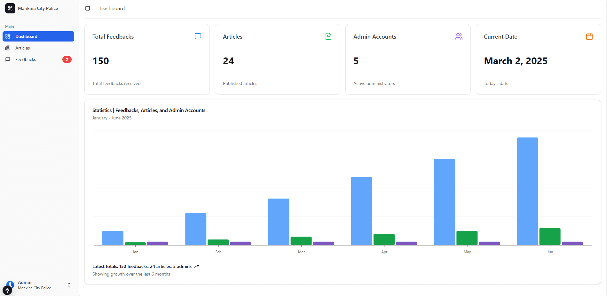
Task: Click the Apr axis label
Action: pos(384,252)
